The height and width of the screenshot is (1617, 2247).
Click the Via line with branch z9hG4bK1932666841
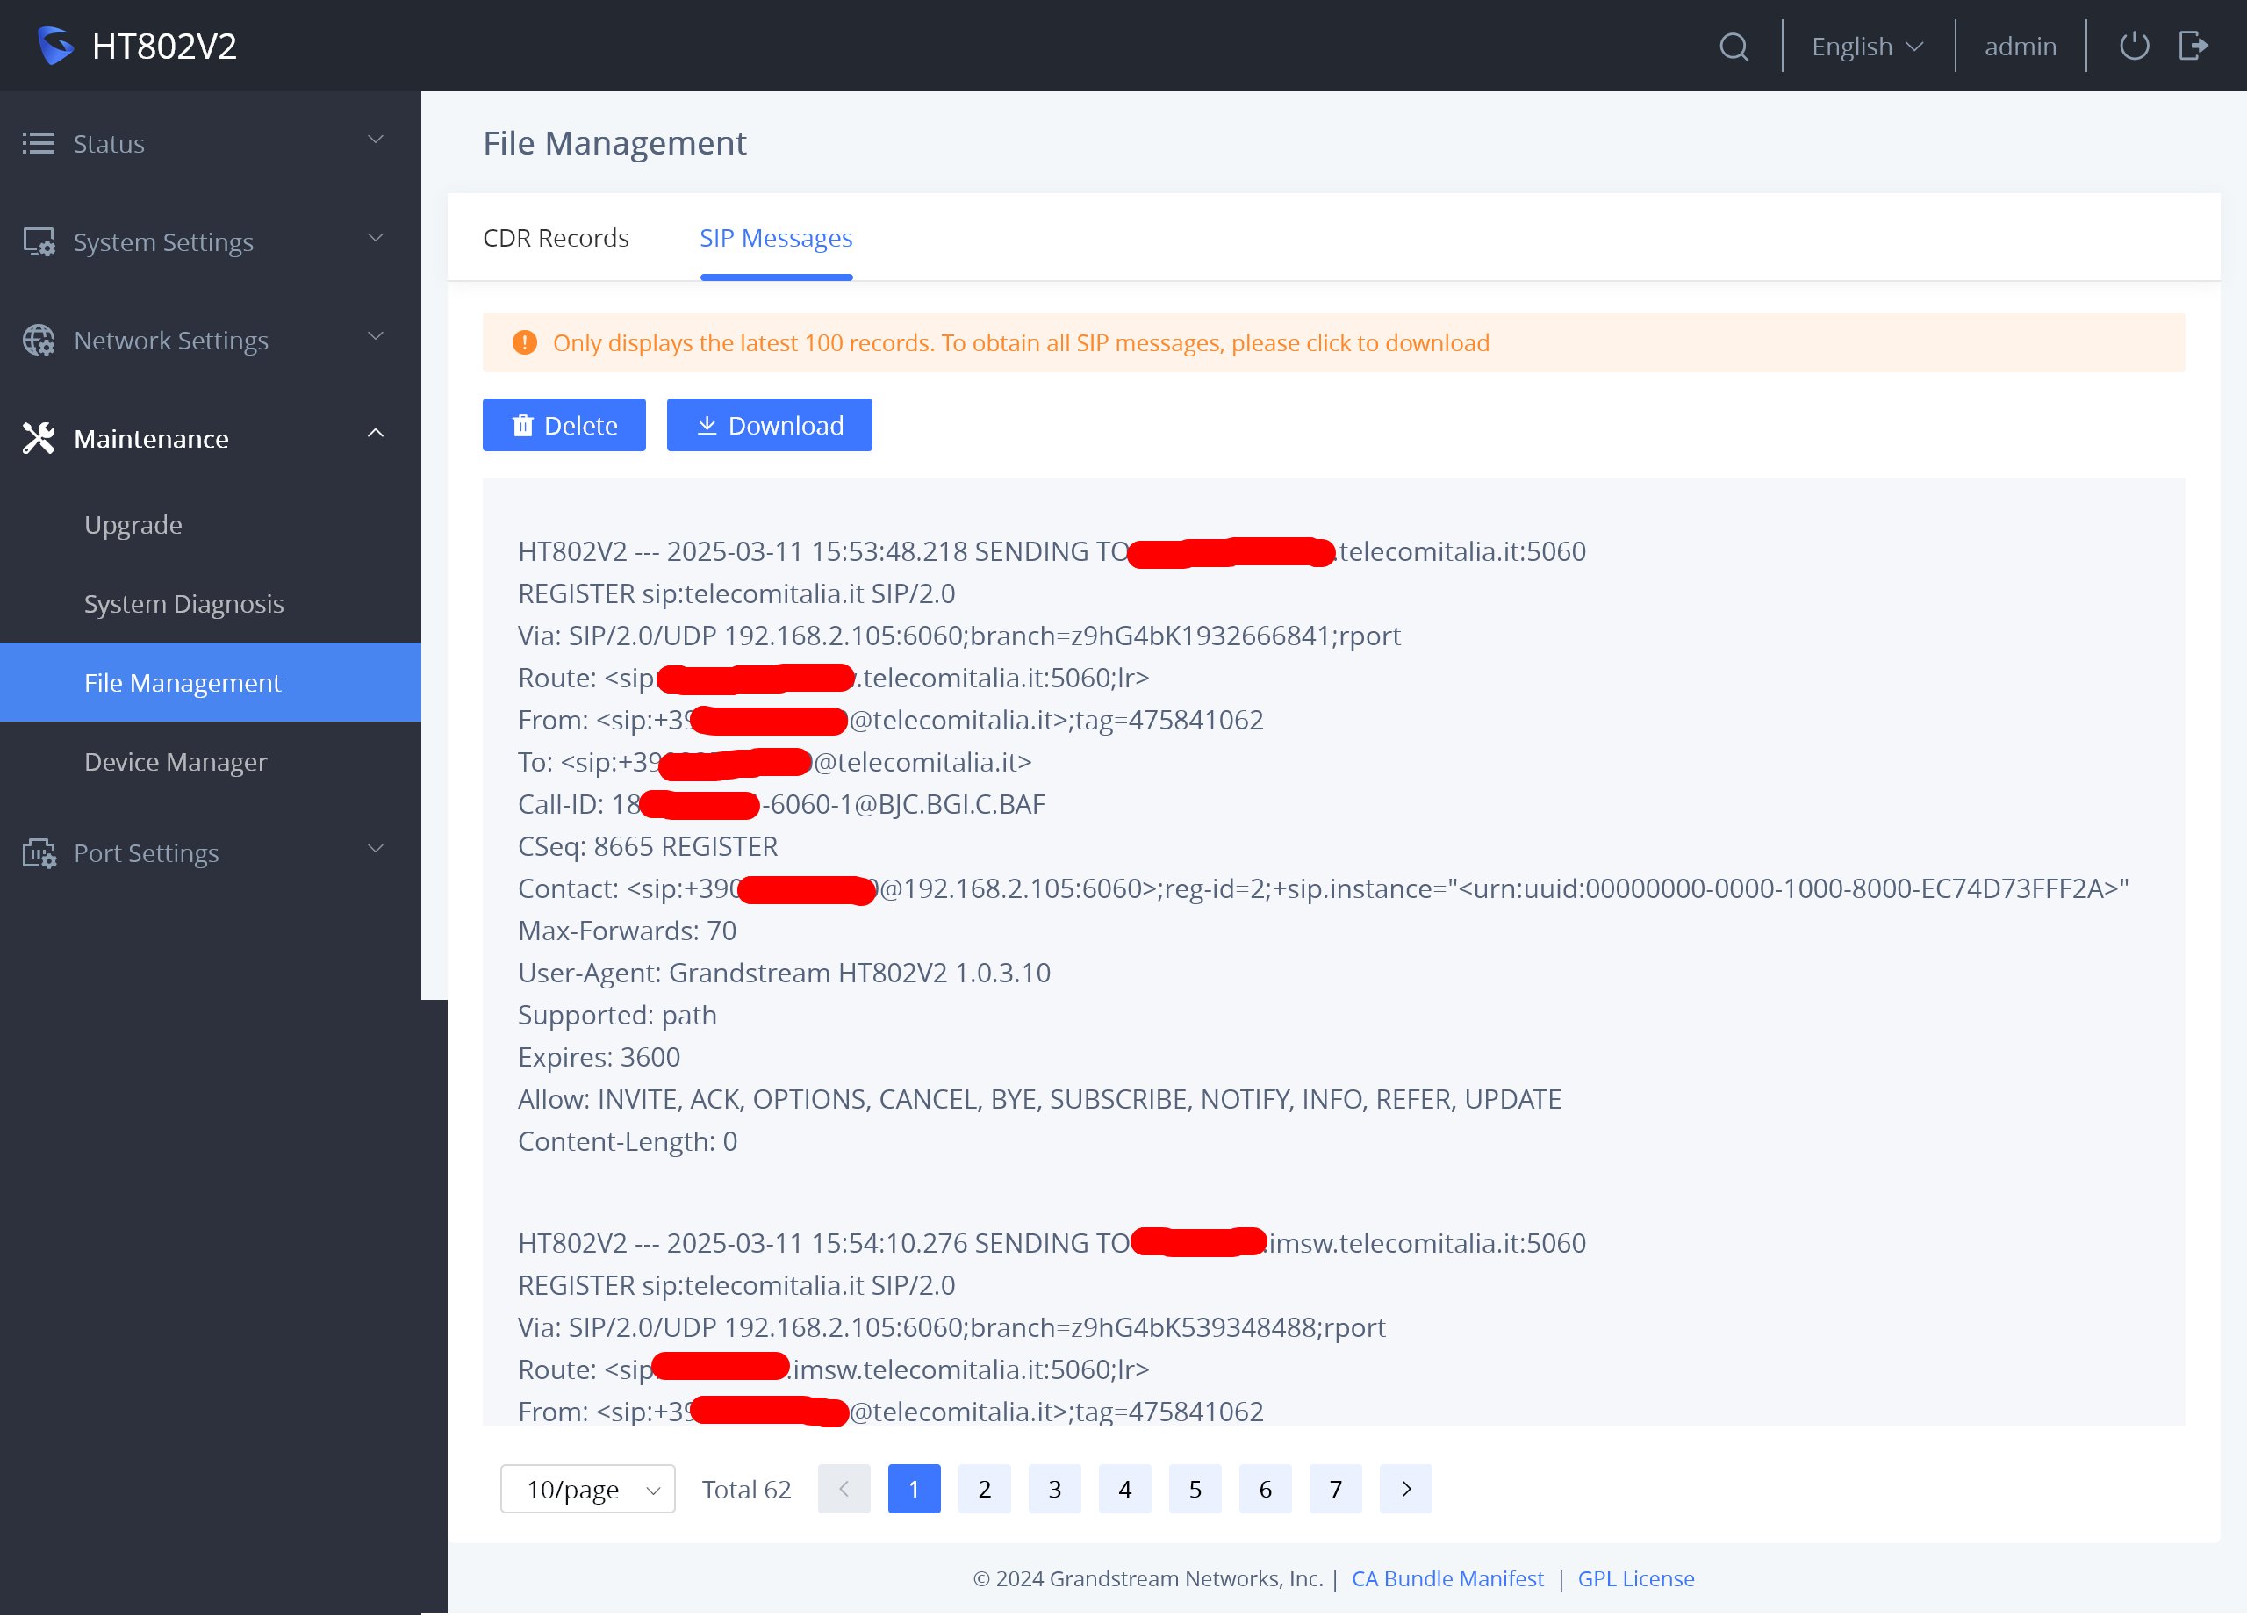tap(959, 635)
